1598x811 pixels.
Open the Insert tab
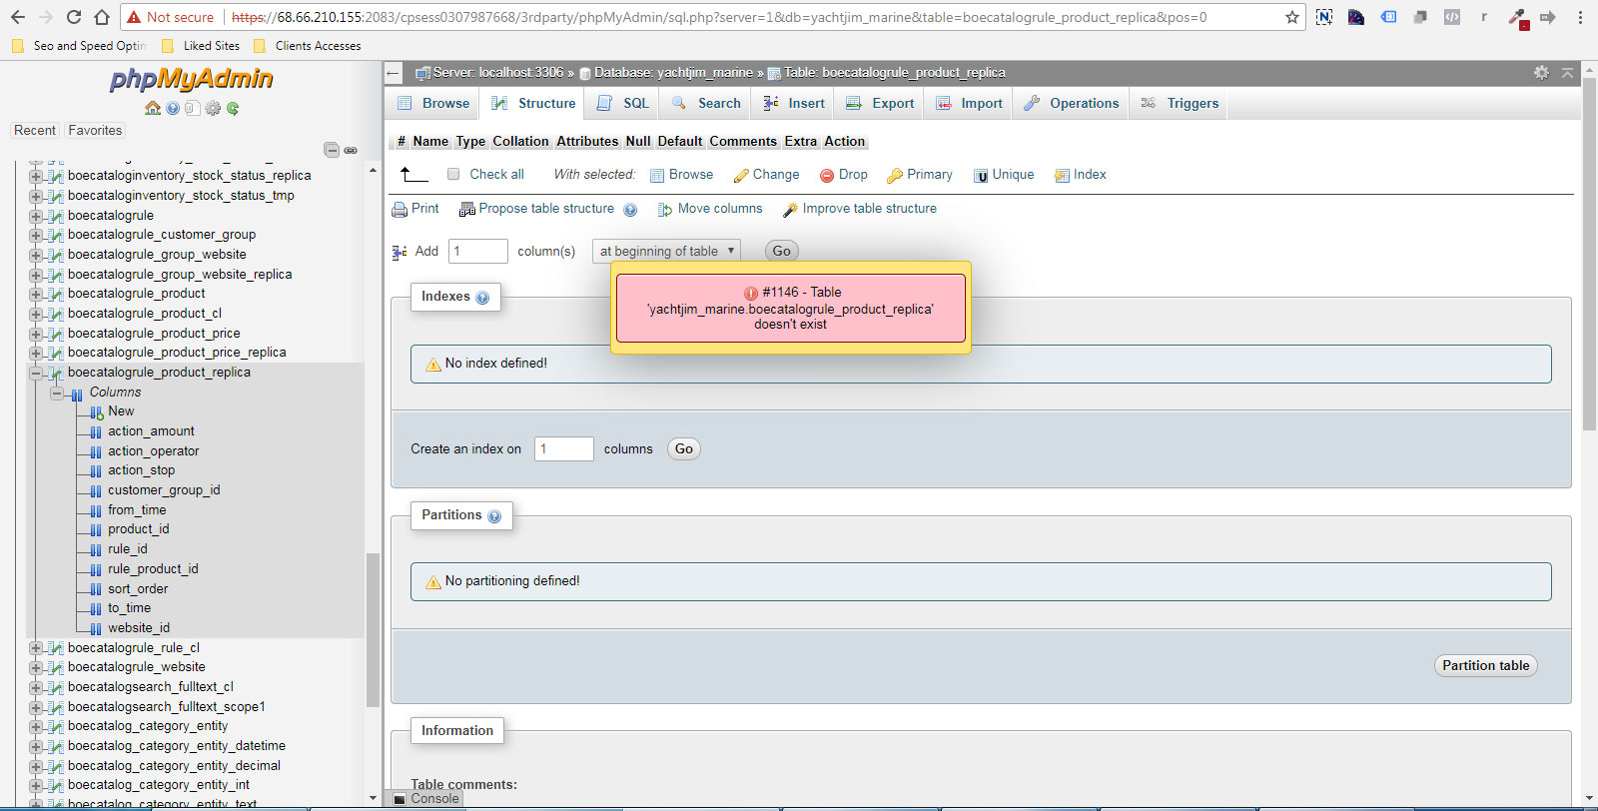(794, 103)
